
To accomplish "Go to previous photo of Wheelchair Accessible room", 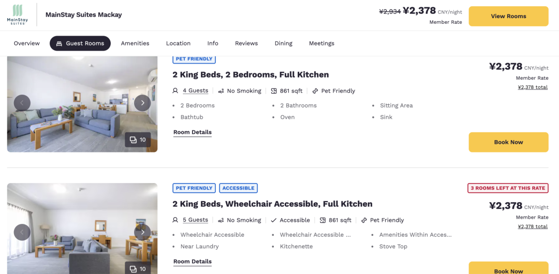I will 22,232.
